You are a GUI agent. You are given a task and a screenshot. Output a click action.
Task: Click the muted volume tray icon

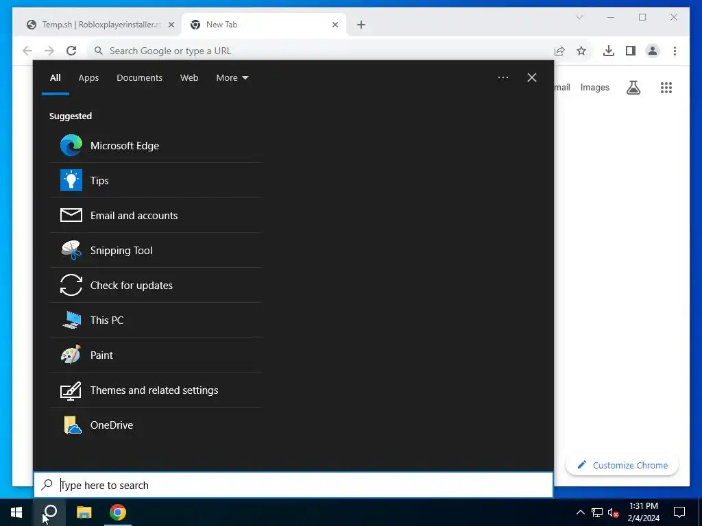613,512
